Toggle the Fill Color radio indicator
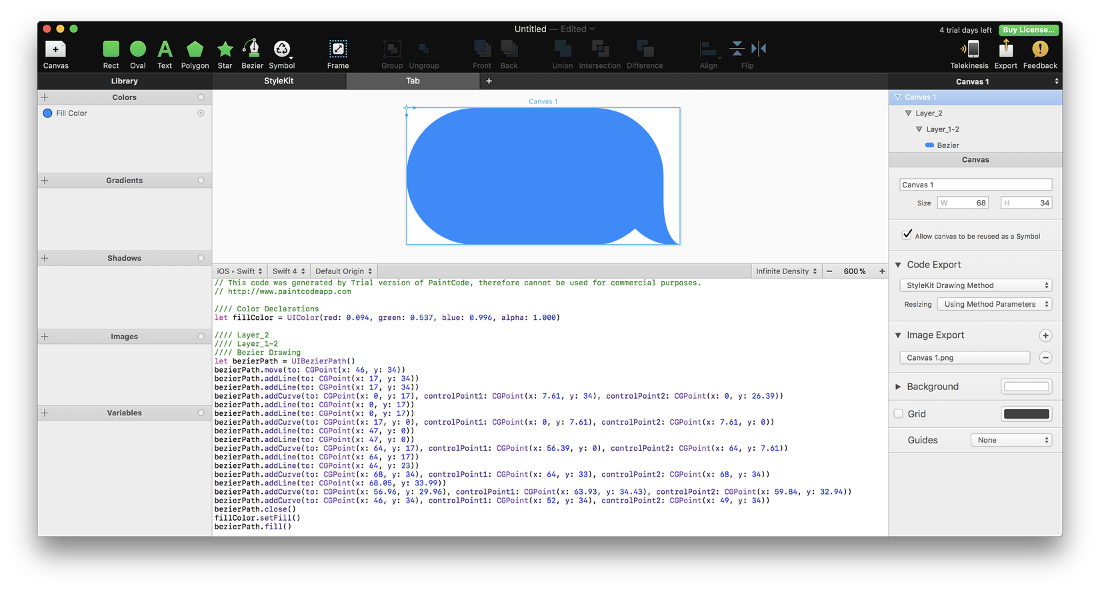The height and width of the screenshot is (590, 1100). tap(201, 113)
